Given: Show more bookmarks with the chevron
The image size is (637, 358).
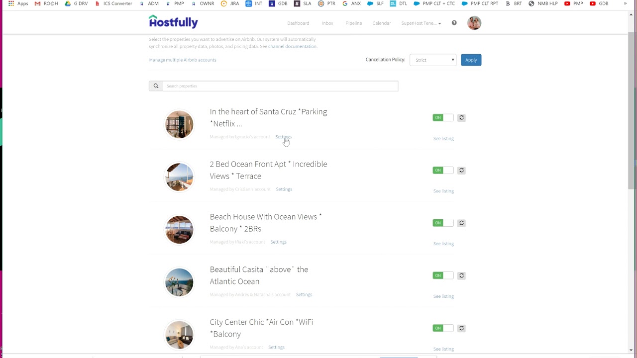Looking at the screenshot, I should click(625, 3).
